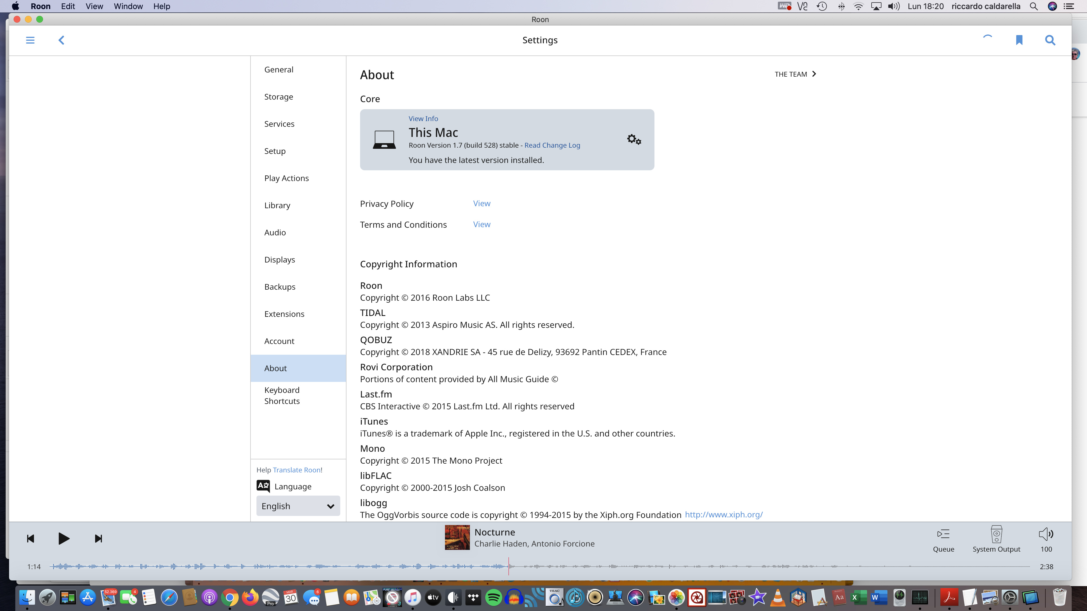Open the hamburger navigation menu
This screenshot has width=1087, height=611.
pos(30,40)
